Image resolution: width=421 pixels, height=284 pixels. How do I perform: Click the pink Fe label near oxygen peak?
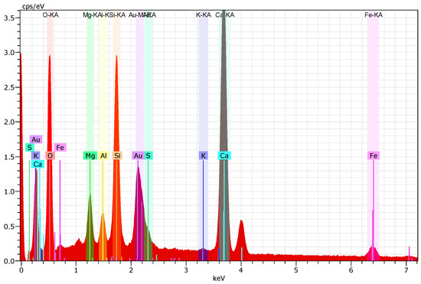tap(60, 148)
